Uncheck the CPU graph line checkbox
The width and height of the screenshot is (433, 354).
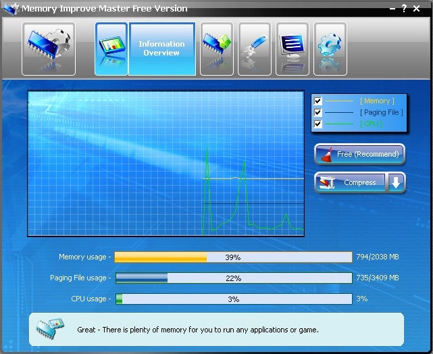pos(318,124)
